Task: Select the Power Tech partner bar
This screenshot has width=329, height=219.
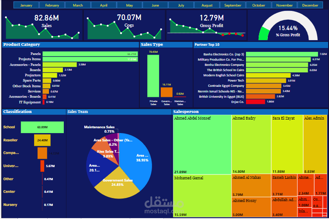Action: (266, 80)
